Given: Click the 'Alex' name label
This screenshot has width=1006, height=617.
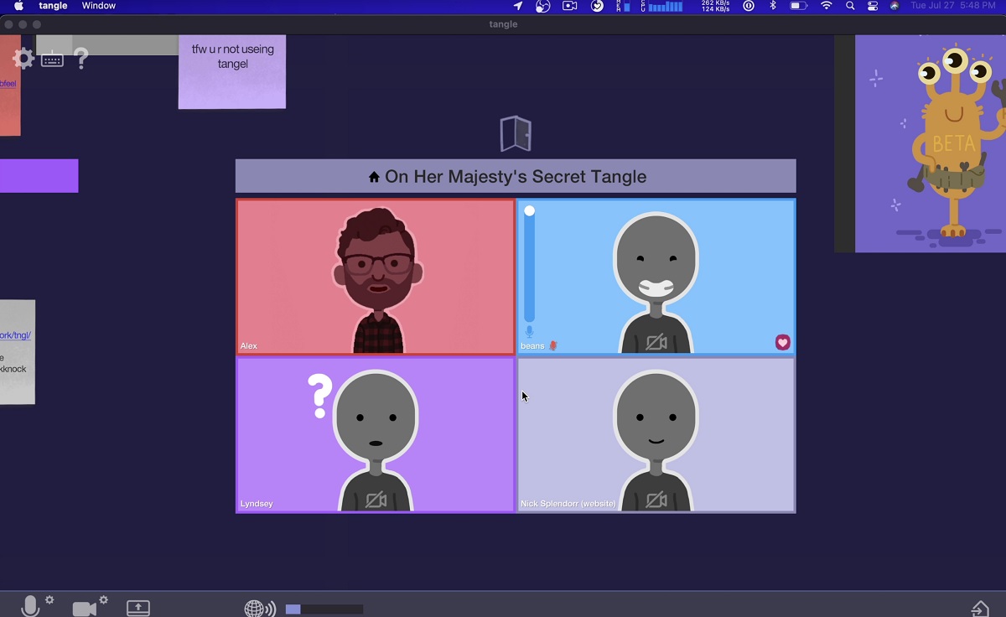Looking at the screenshot, I should (x=249, y=345).
